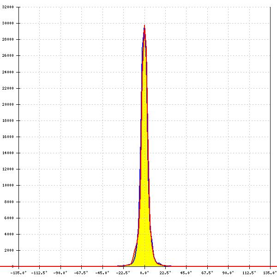The image size is (277, 277).
Task: Click the 24000 y-axis label
Action: click(8, 72)
